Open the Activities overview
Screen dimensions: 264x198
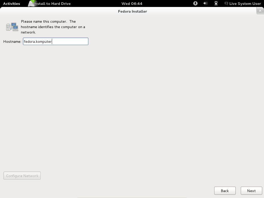click(x=11, y=4)
